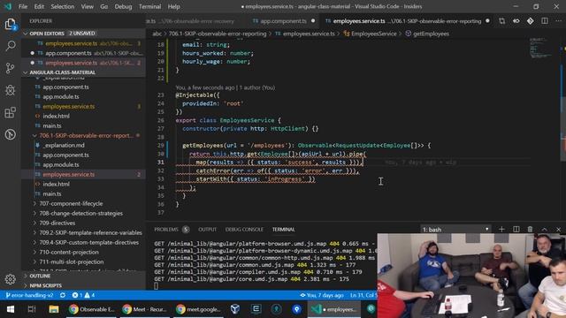Viewport: 566px width, 318px height.
Task: Open the Debug menu
Action: 123,6
